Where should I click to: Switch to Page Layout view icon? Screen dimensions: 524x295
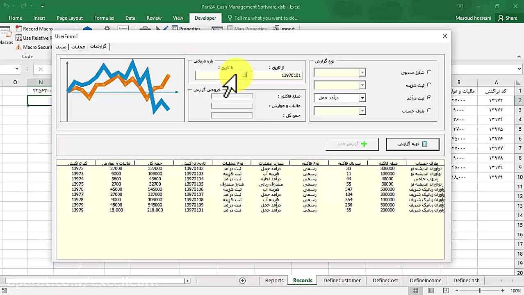[x=431, y=290]
